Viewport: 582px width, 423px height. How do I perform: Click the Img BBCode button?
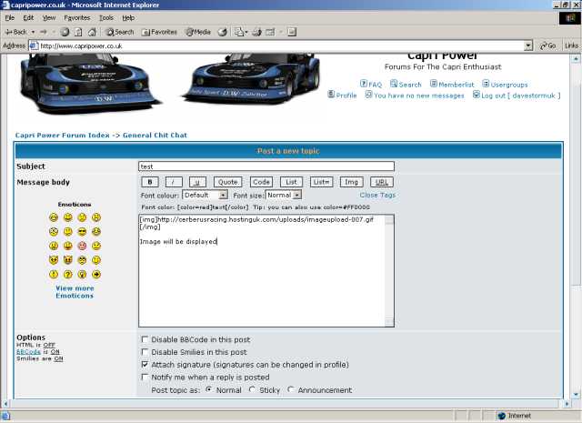click(x=351, y=182)
